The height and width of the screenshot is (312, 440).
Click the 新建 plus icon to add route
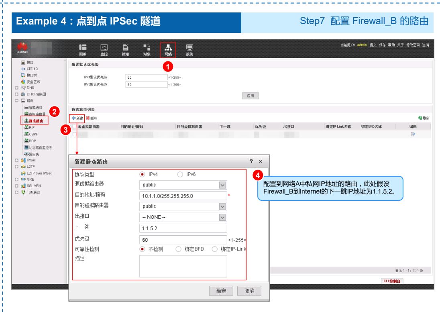click(x=74, y=118)
